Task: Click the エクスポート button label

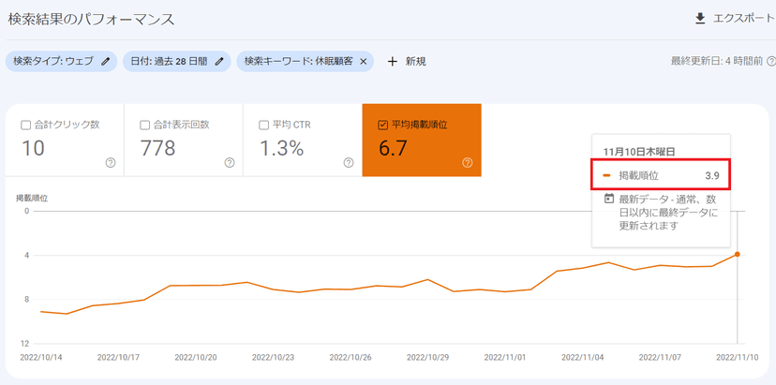Action: 744,19
